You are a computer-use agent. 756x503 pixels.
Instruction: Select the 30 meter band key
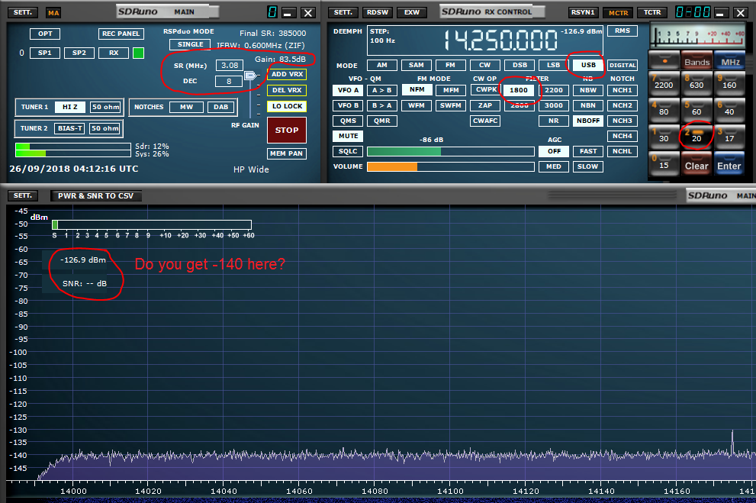click(664, 136)
